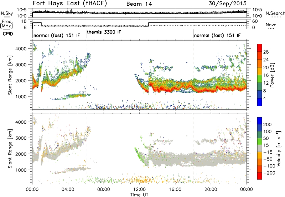Screen dimensions: 285x197
Task: Click the '20' tick on Power colorbar
Action: (x=266, y=68)
